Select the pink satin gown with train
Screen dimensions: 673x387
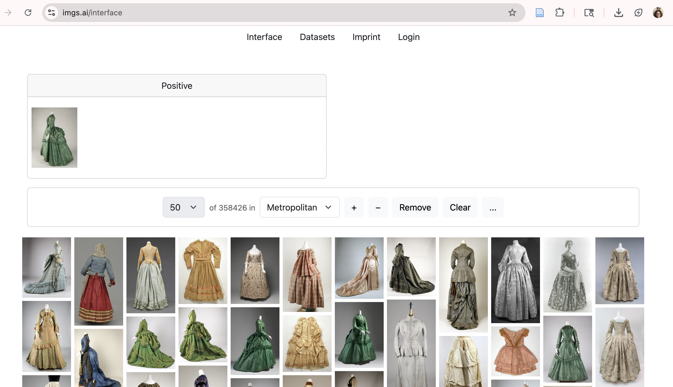pyautogui.click(x=359, y=268)
